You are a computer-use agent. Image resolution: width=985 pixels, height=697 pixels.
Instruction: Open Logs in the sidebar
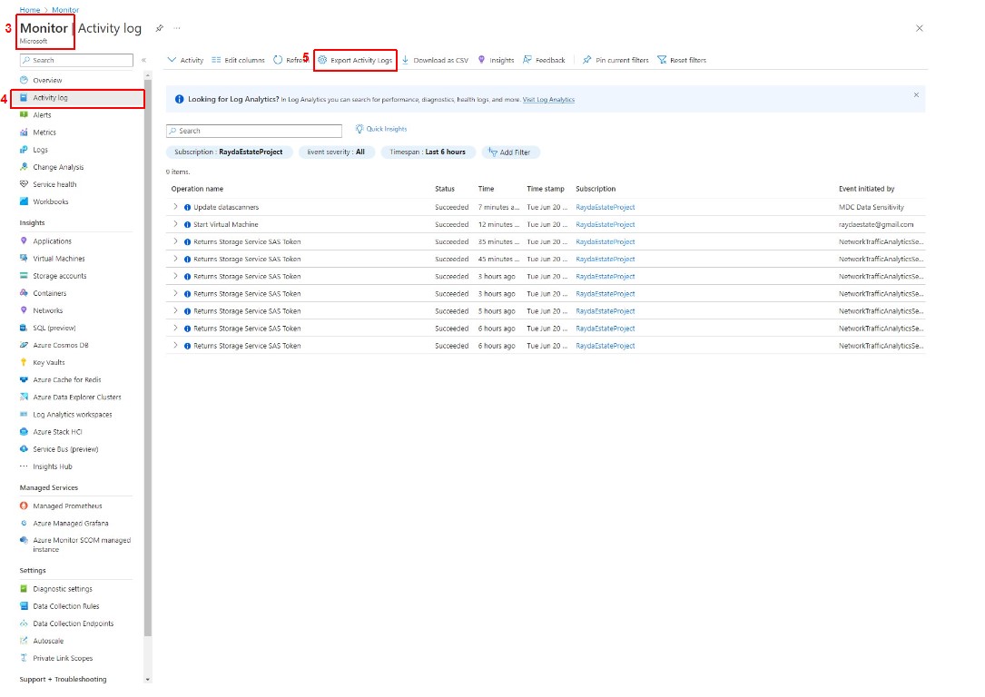point(40,150)
